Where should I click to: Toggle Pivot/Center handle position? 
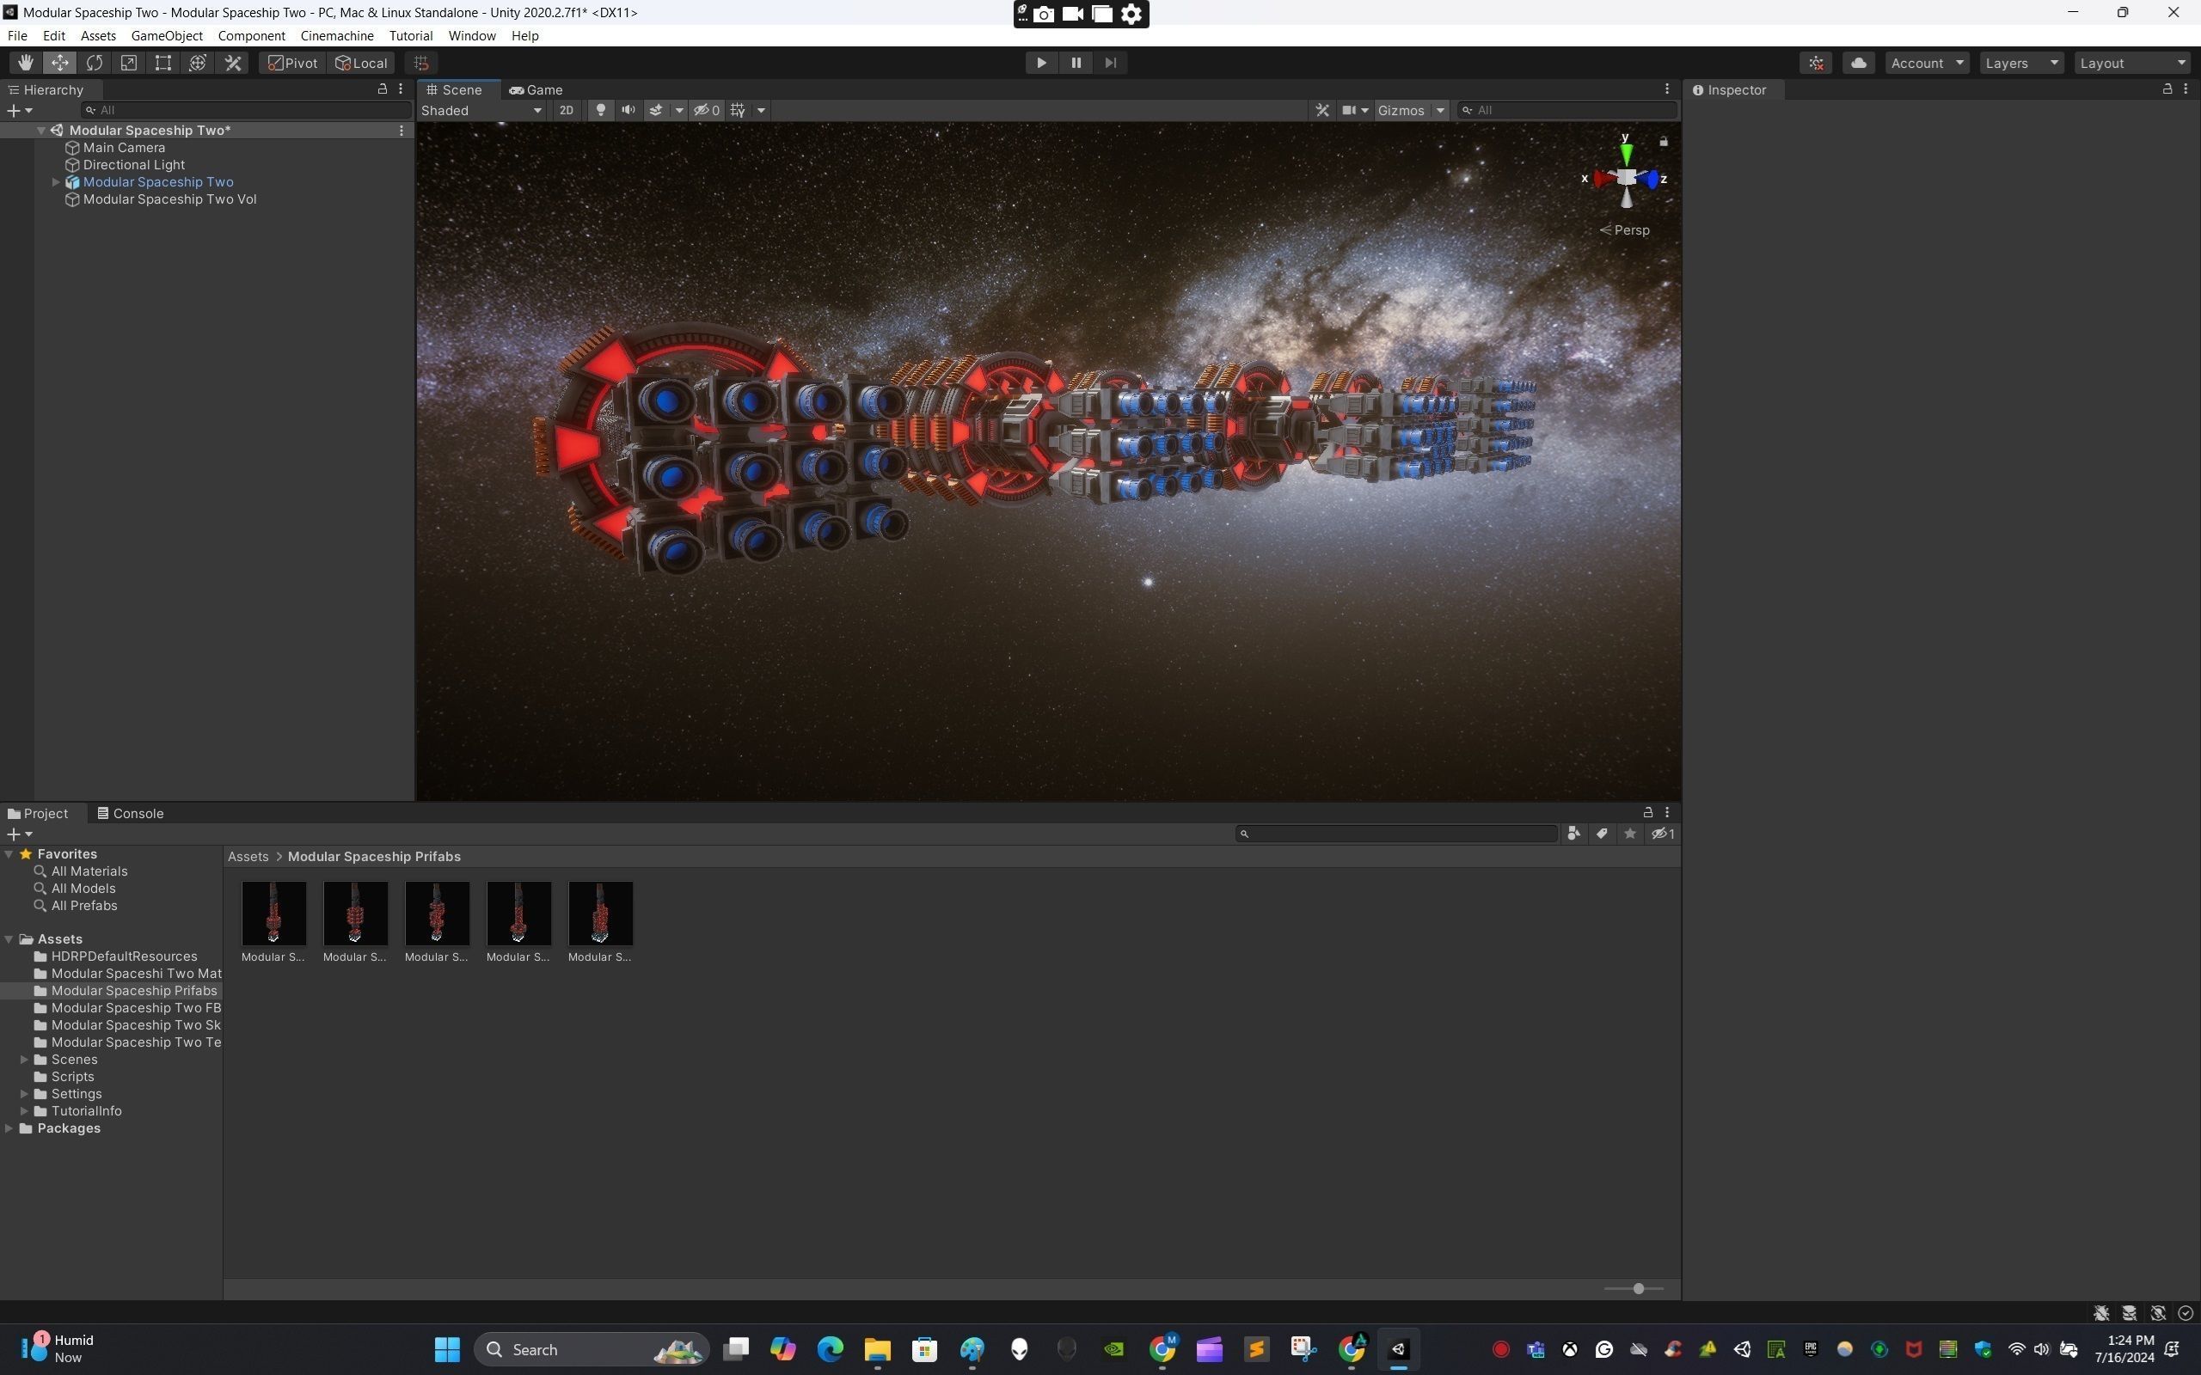point(292,63)
